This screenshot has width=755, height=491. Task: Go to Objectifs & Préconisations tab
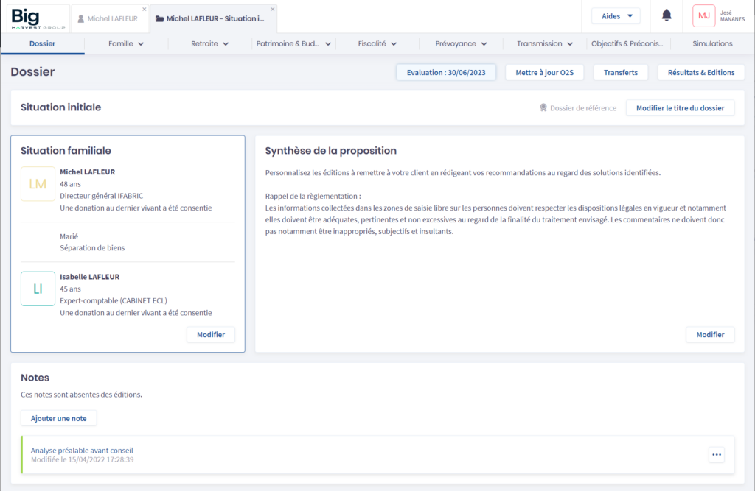click(x=629, y=44)
